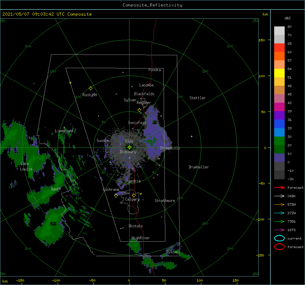Click the magenta 39-42 dBZ swatch
Viewport: 305px width, 285px height.
[x=279, y=107]
